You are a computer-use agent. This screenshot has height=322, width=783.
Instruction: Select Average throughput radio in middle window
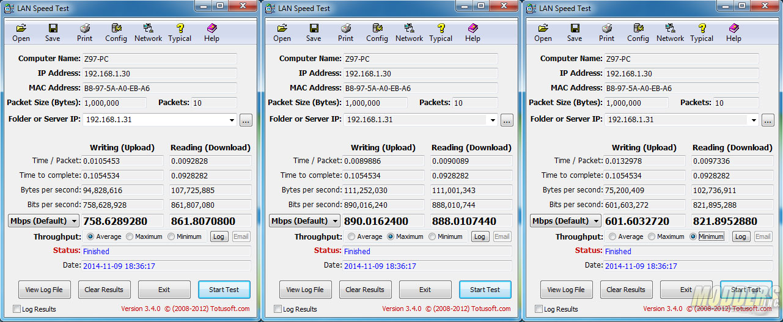[351, 236]
